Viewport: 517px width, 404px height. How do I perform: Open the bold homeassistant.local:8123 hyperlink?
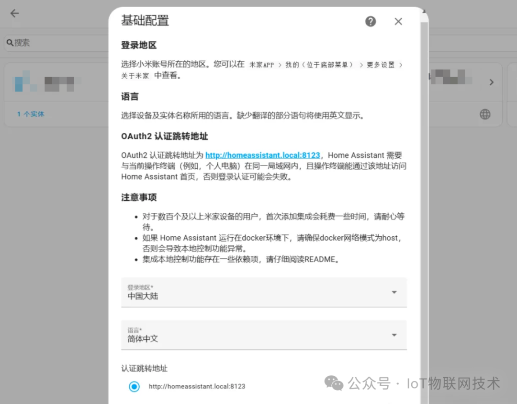point(262,155)
